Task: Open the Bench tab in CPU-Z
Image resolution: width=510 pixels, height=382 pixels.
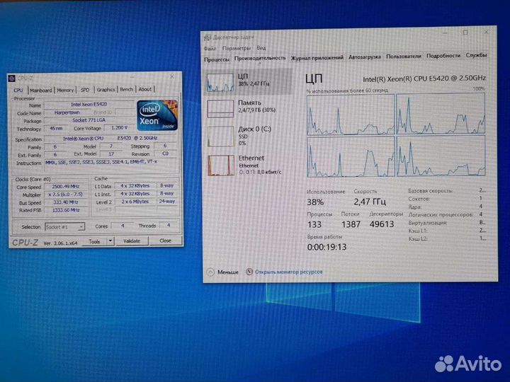Action: click(126, 89)
